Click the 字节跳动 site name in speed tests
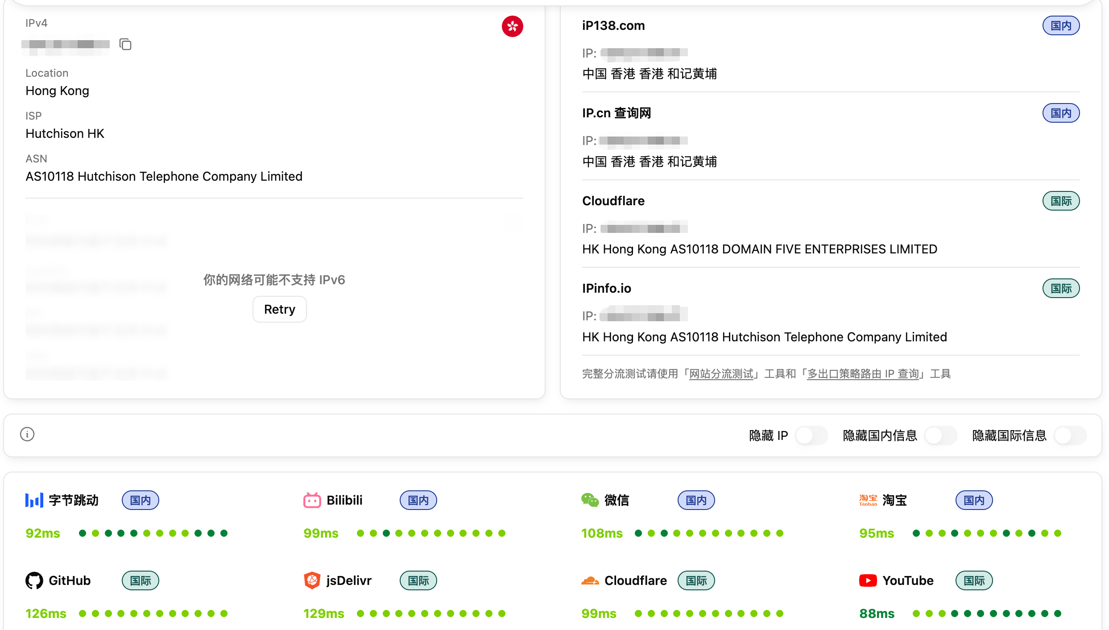The image size is (1109, 630). (74, 500)
